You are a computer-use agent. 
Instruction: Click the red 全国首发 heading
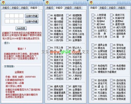19,72
